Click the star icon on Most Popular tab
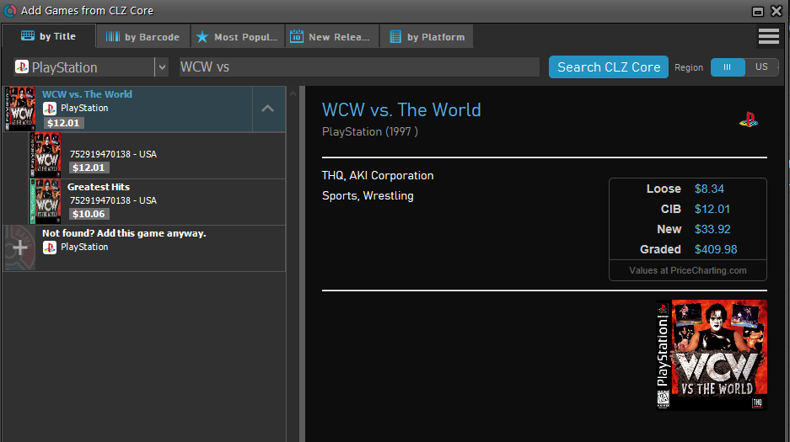The image size is (790, 442). click(x=202, y=37)
